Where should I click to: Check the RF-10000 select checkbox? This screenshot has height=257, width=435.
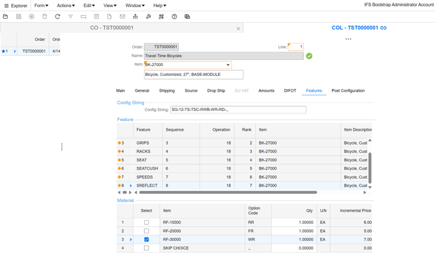pos(146,223)
